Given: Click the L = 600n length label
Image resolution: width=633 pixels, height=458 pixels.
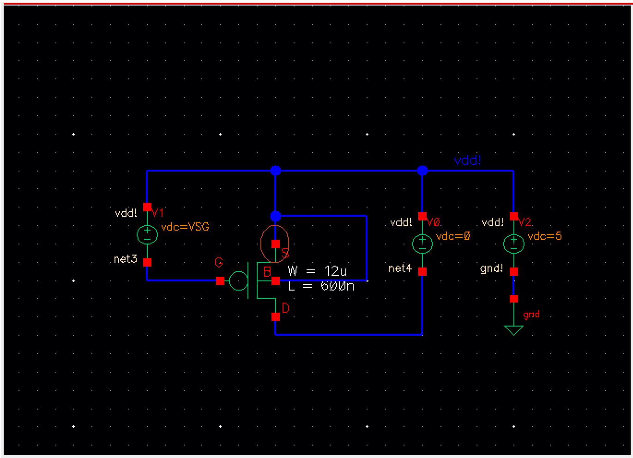Looking at the screenshot, I should [x=321, y=286].
